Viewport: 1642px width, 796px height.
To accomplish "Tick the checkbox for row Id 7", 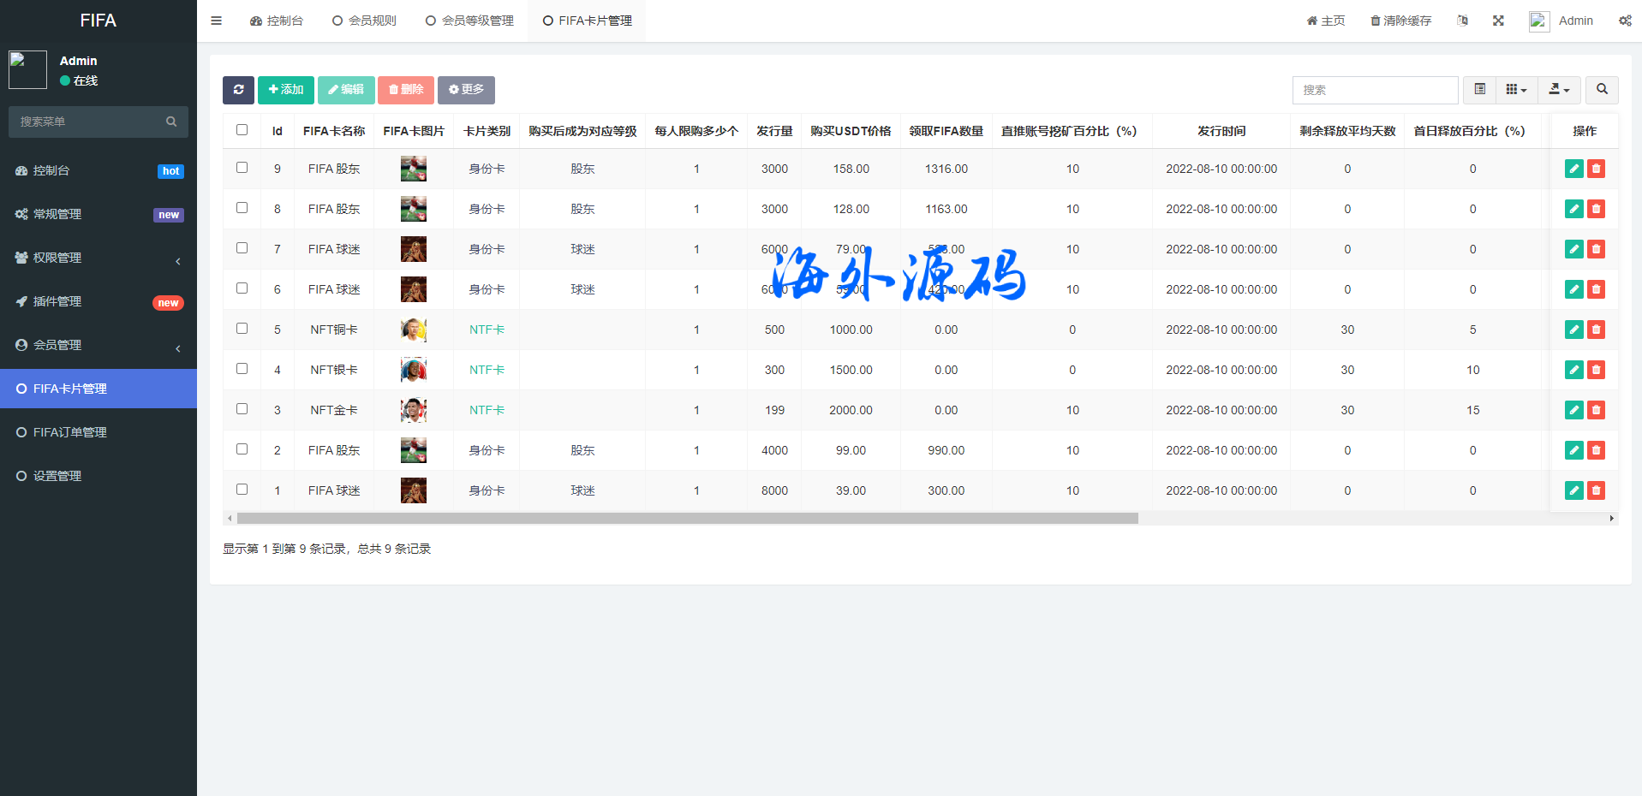I will coord(242,248).
